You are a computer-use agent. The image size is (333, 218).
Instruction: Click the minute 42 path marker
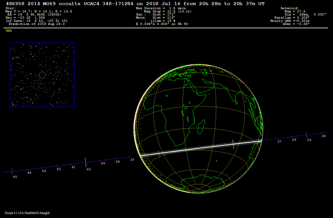59,169
